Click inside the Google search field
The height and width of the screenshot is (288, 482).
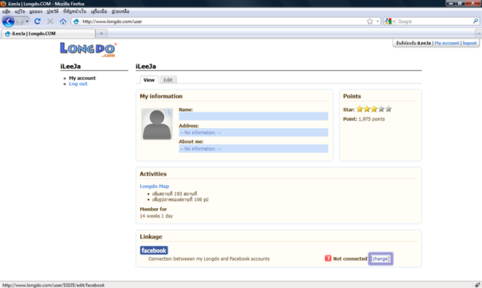(x=435, y=21)
